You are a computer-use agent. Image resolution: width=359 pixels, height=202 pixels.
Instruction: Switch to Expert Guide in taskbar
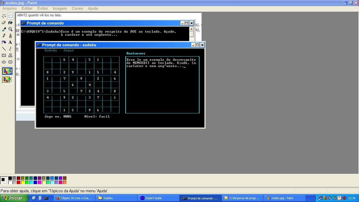[x=159, y=198]
